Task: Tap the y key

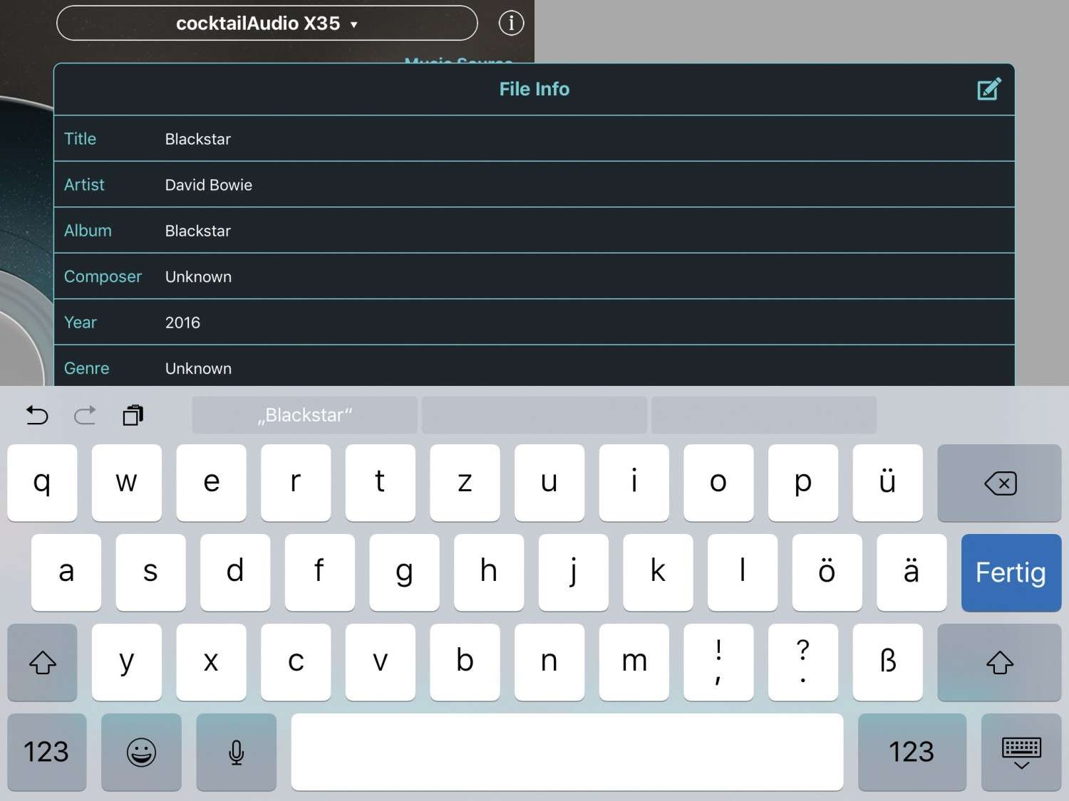Action: [127, 662]
